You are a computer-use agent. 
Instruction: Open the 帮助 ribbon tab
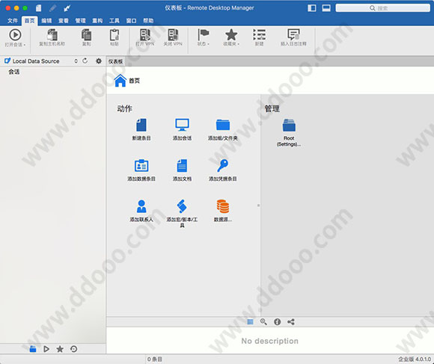click(148, 21)
